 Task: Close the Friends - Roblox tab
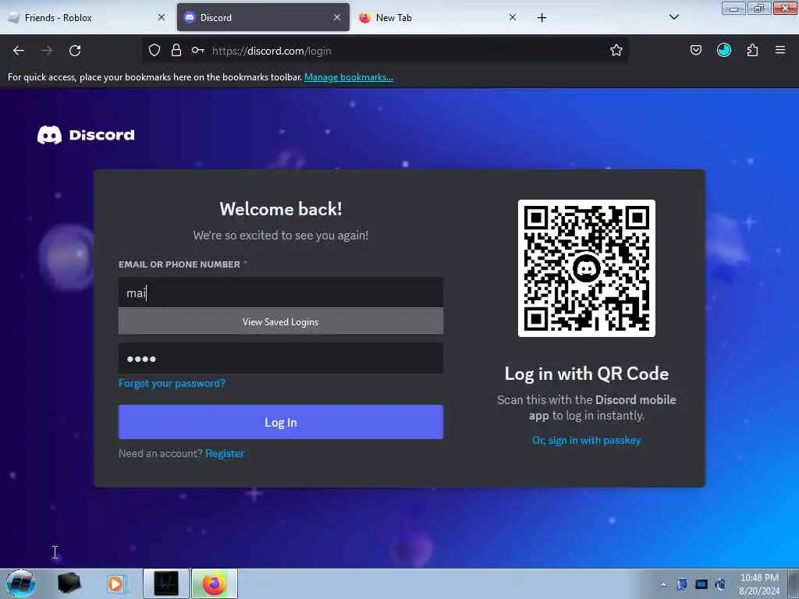[162, 17]
